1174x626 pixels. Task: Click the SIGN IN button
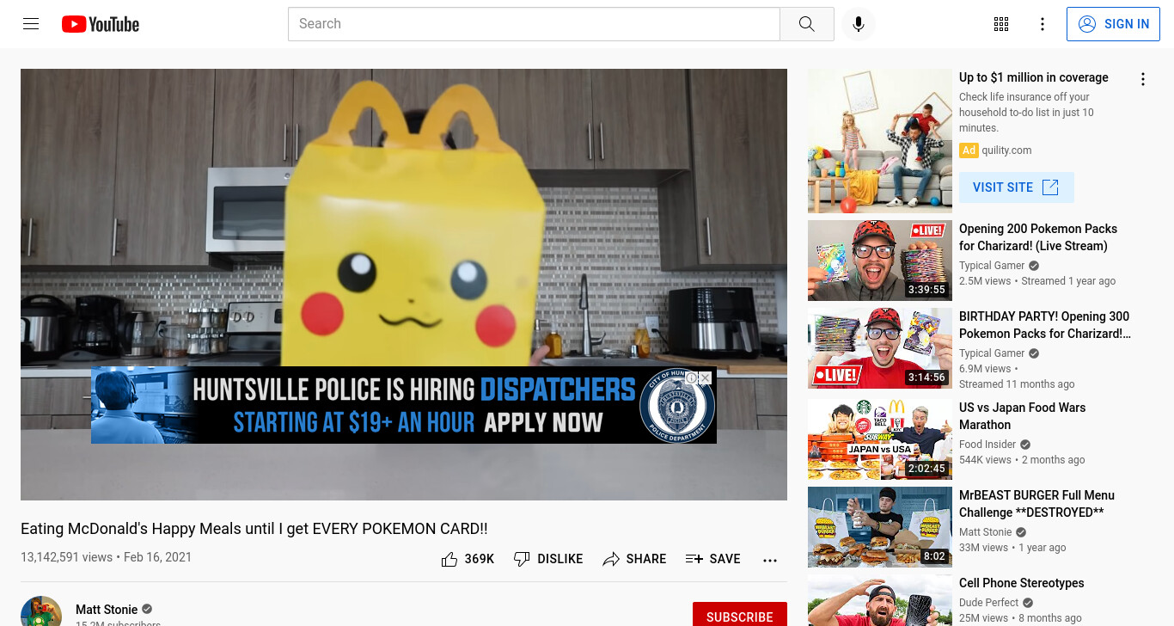pyautogui.click(x=1113, y=24)
